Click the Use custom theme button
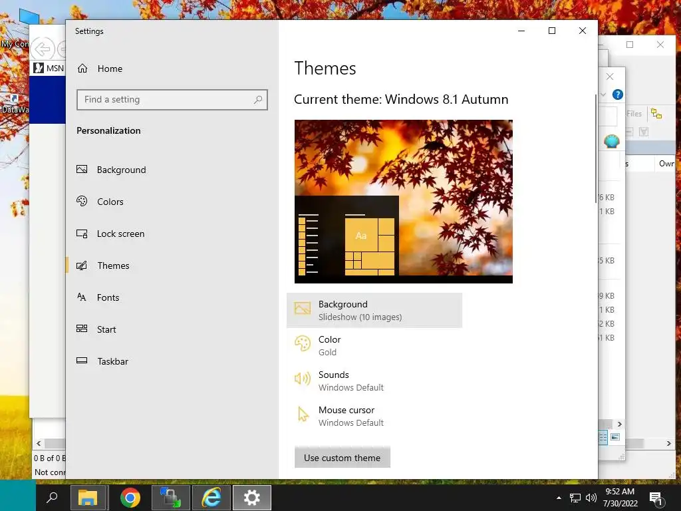The height and width of the screenshot is (511, 681). click(342, 458)
